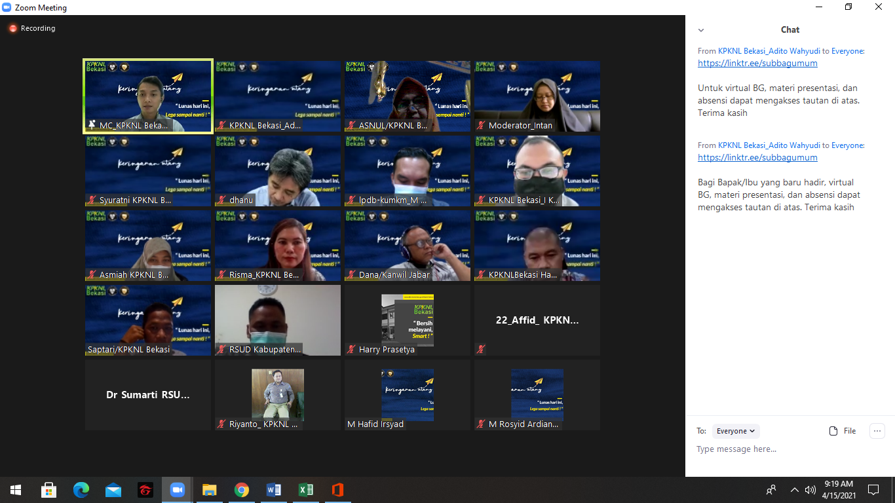Open the chat more options ellipsis
Viewport: 895px width, 503px height.
coord(877,431)
